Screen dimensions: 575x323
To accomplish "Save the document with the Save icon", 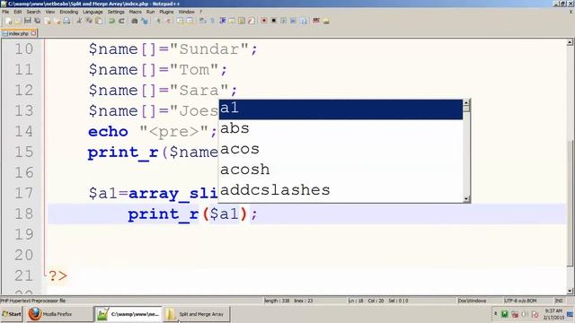I will [28, 21].
